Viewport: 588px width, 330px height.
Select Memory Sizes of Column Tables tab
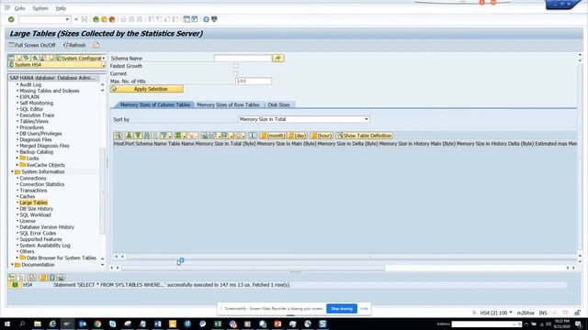coord(155,104)
